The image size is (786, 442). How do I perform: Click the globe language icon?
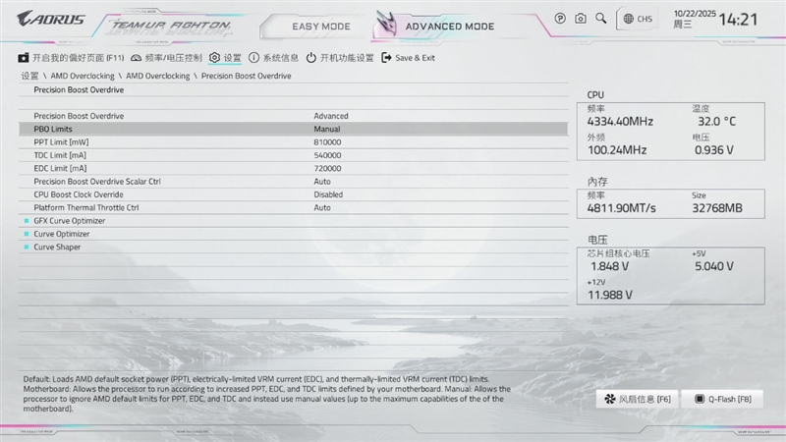[628, 19]
